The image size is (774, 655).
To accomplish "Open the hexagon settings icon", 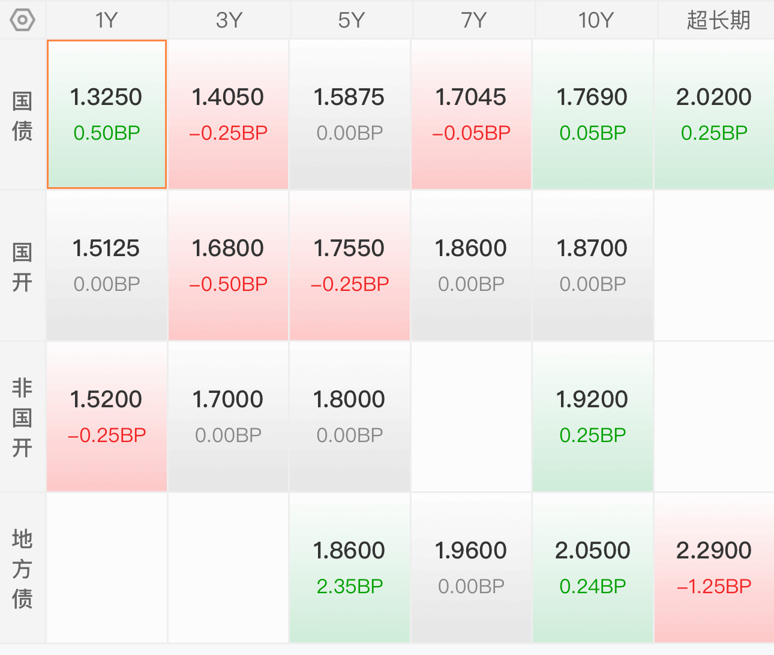I will [22, 20].
